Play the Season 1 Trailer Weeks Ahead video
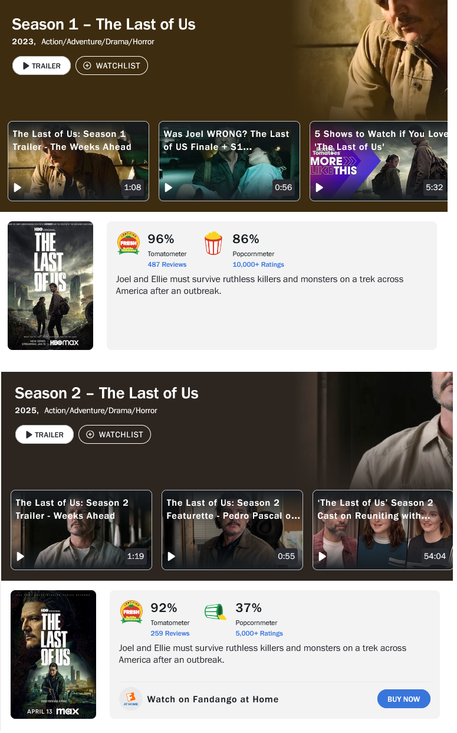457x733 pixels. click(x=78, y=161)
